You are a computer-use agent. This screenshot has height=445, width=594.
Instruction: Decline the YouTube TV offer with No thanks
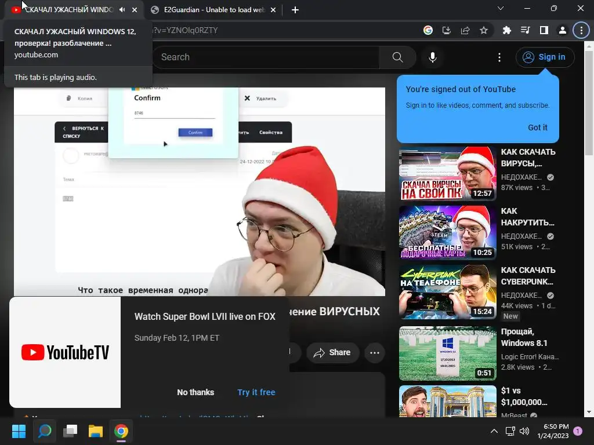coord(195,392)
